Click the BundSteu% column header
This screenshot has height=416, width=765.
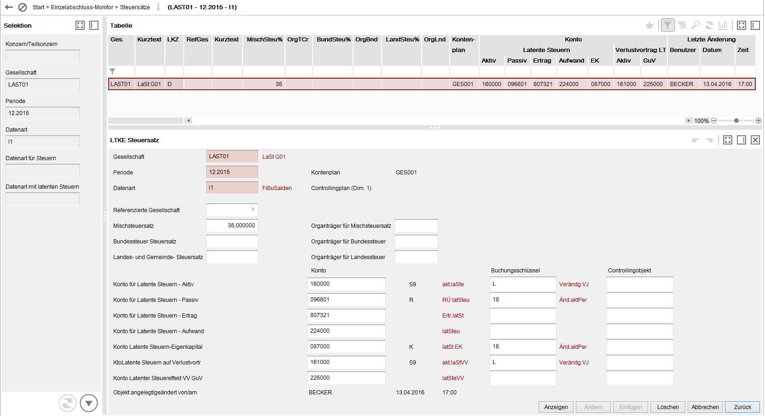[x=333, y=50]
